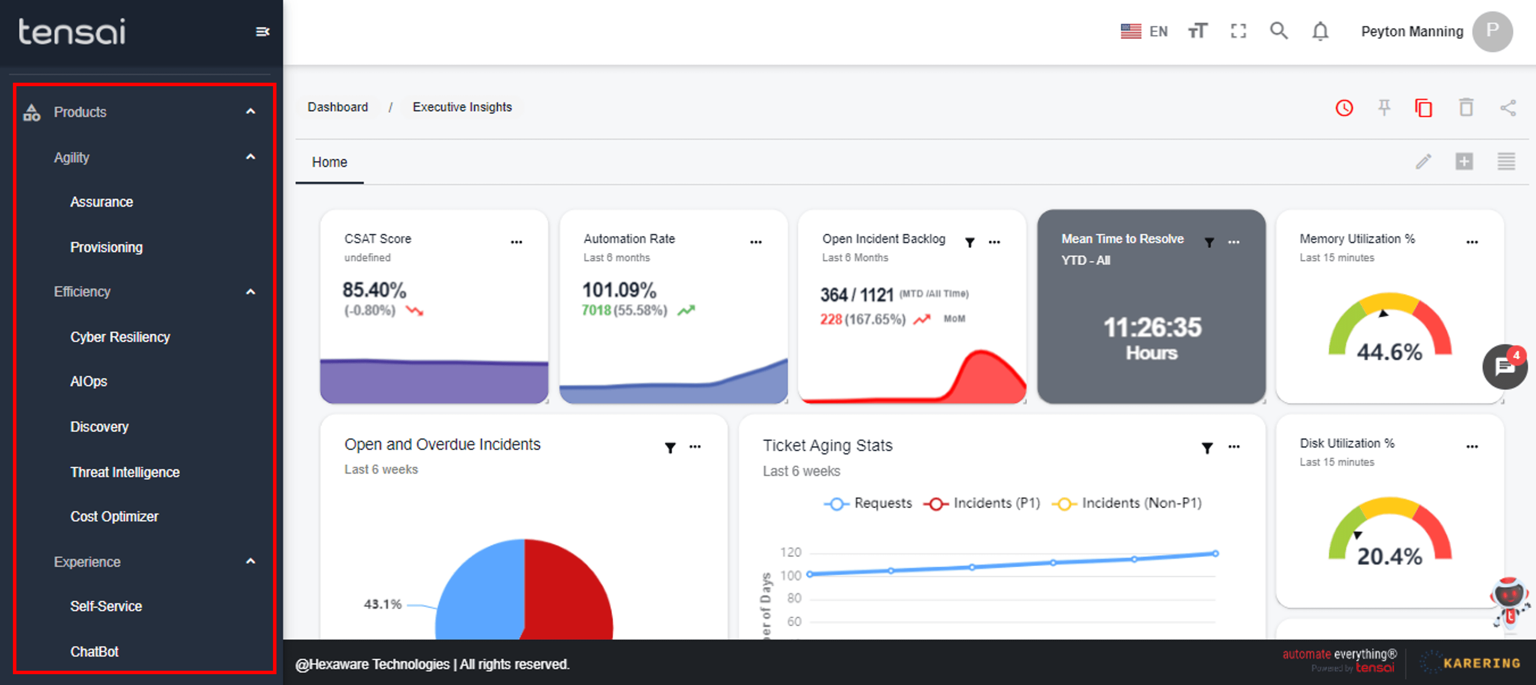The width and height of the screenshot is (1536, 685).
Task: Select the Home tab
Action: coord(329,162)
